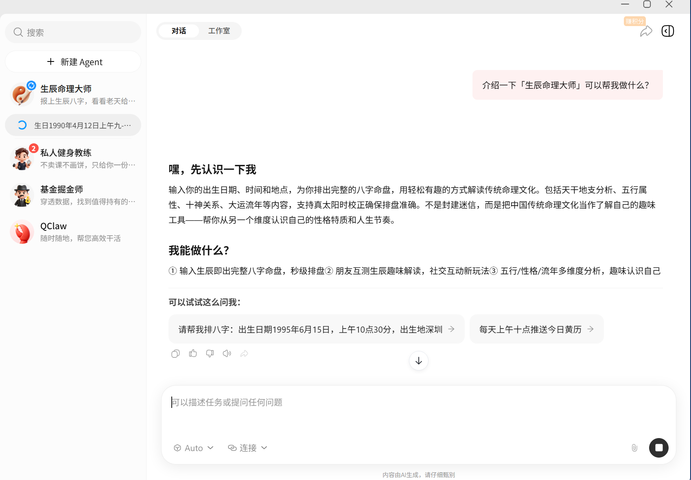Image resolution: width=691 pixels, height=480 pixels.
Task: Open the 基金掘金师 agent chat
Action: coord(73,195)
